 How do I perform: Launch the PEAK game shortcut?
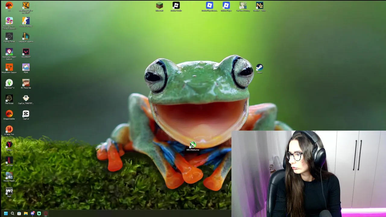tap(26, 67)
